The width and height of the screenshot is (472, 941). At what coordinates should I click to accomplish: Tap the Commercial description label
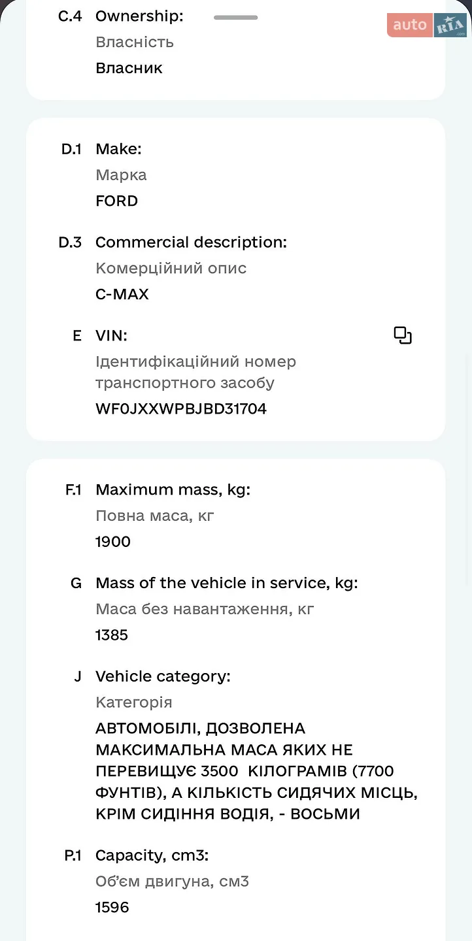pyautogui.click(x=192, y=242)
